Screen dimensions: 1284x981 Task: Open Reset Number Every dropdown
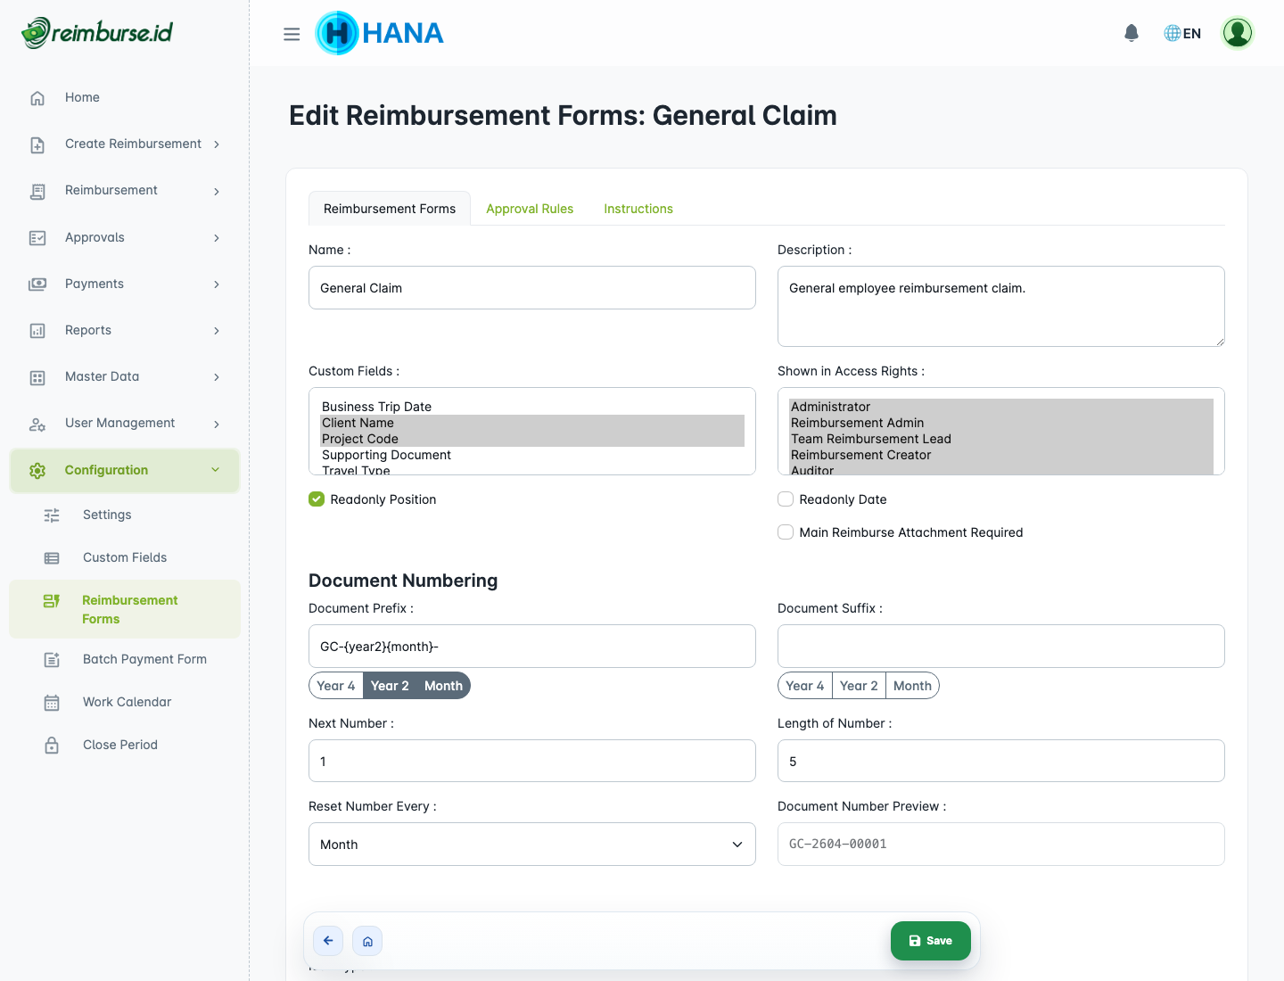(531, 845)
